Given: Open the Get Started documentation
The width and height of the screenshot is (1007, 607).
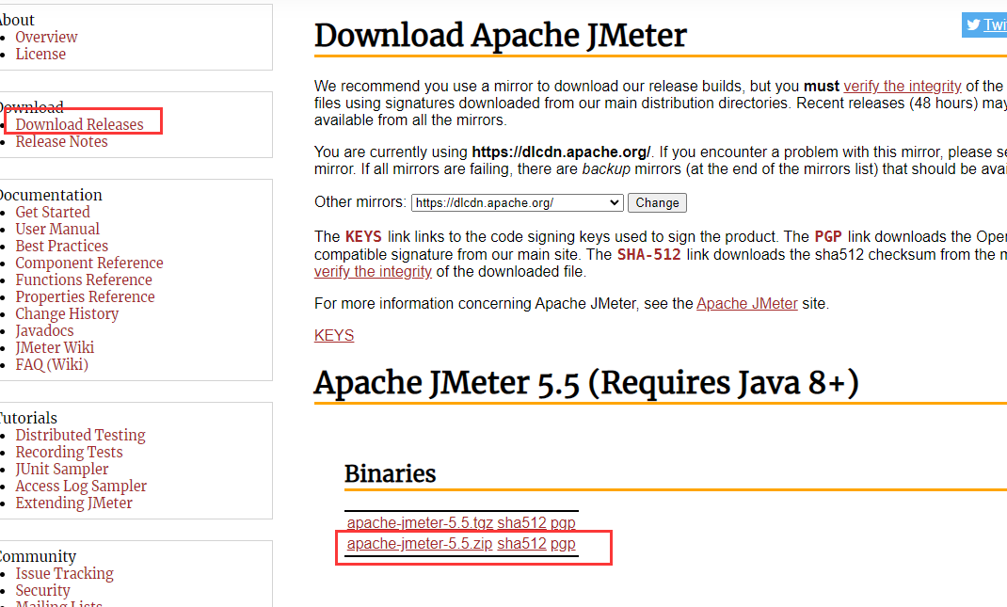Looking at the screenshot, I should point(53,212).
